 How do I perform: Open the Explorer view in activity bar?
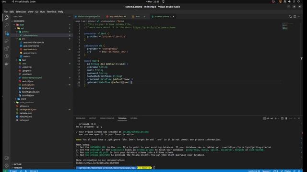(x=6, y=18)
